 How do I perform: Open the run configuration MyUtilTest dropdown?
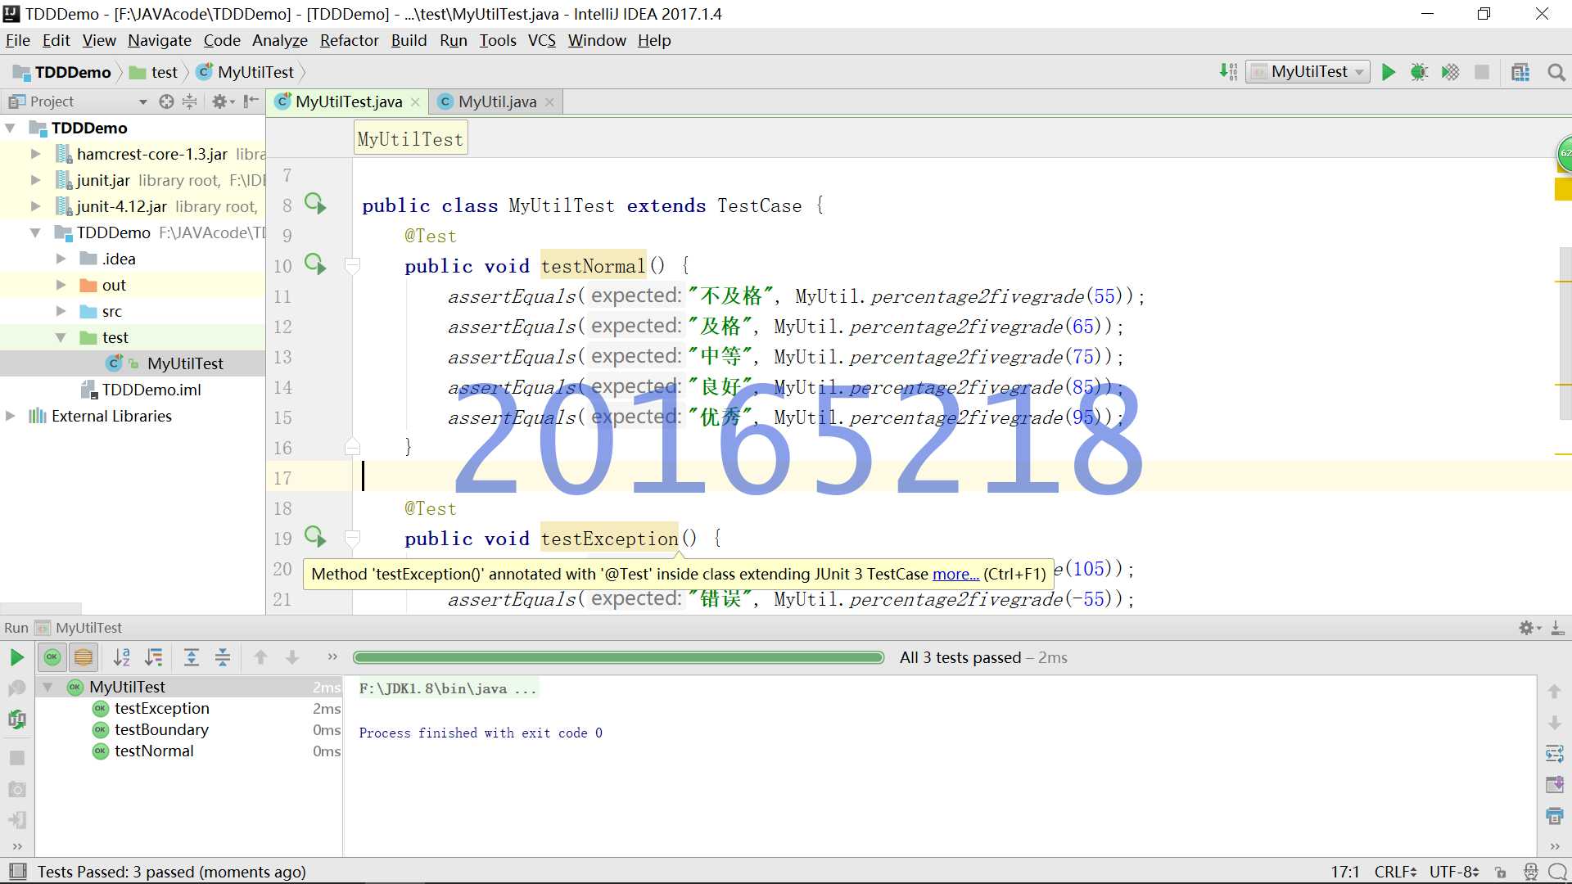[1308, 72]
